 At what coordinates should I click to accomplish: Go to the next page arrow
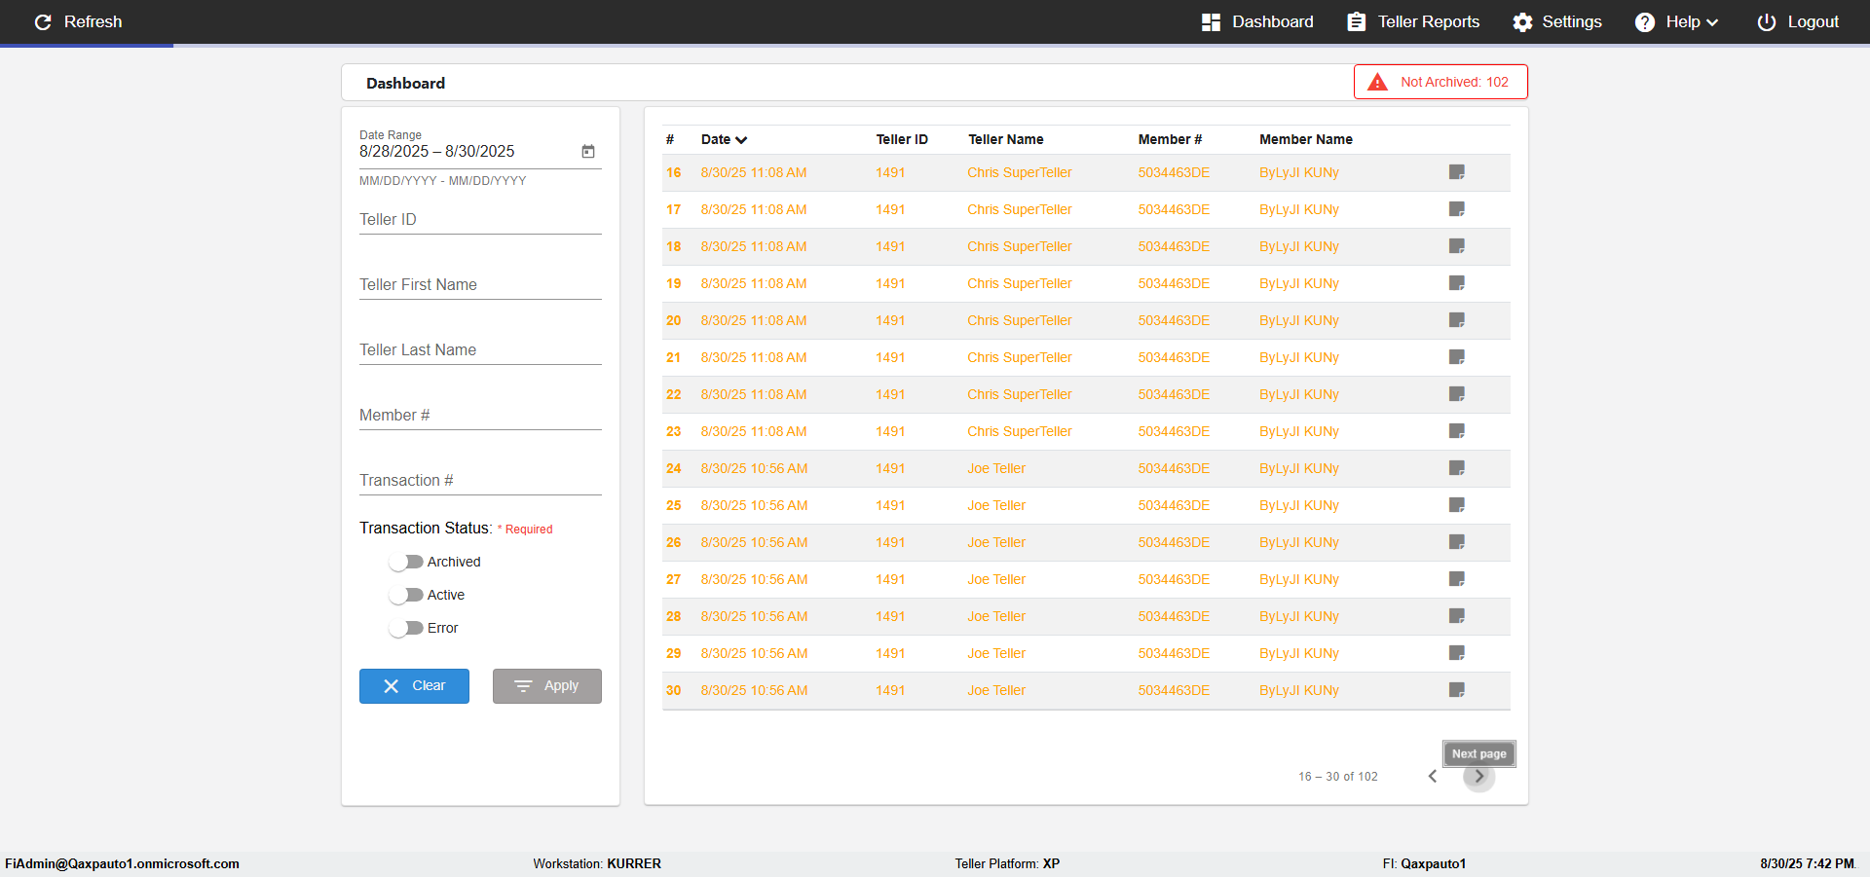(x=1479, y=776)
